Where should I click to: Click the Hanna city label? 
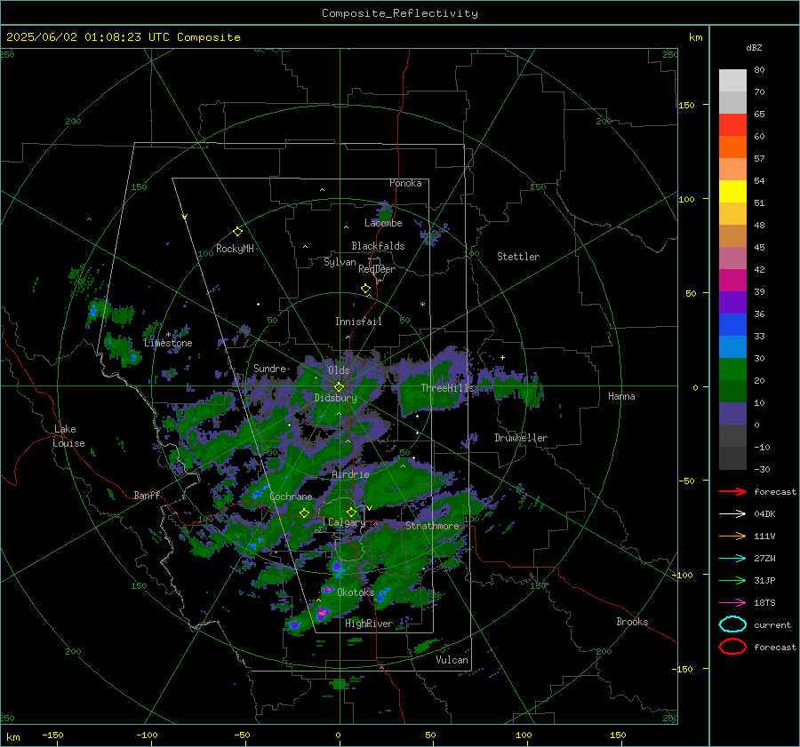pyautogui.click(x=621, y=396)
